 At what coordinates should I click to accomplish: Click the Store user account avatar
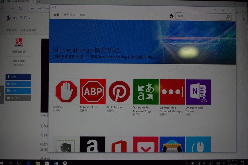point(171,16)
